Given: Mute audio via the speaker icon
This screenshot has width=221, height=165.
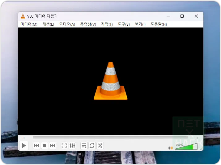Looking at the screenshot, I should pyautogui.click(x=170, y=148).
